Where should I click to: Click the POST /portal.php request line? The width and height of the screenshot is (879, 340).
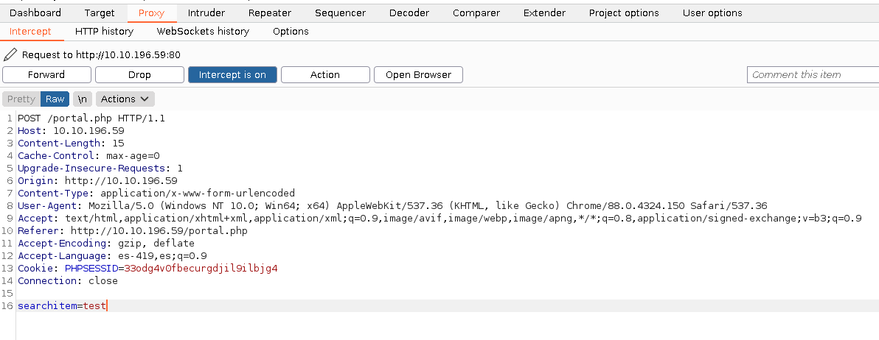click(91, 118)
